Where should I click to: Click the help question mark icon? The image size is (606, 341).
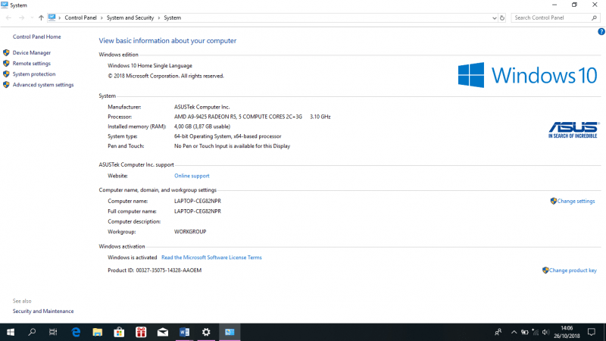(x=601, y=32)
